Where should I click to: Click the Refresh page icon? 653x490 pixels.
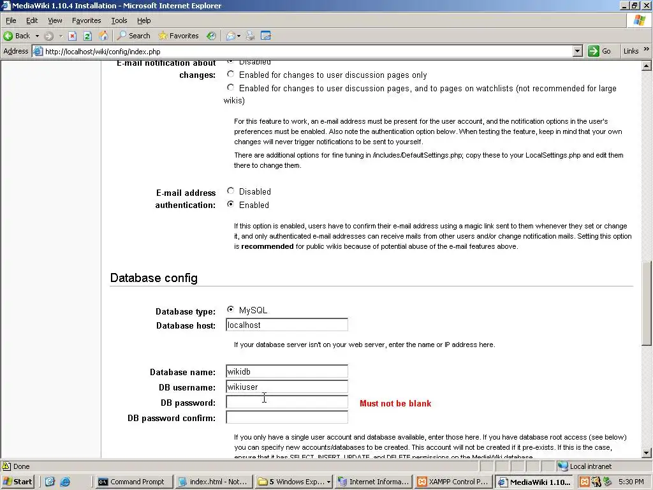(87, 36)
